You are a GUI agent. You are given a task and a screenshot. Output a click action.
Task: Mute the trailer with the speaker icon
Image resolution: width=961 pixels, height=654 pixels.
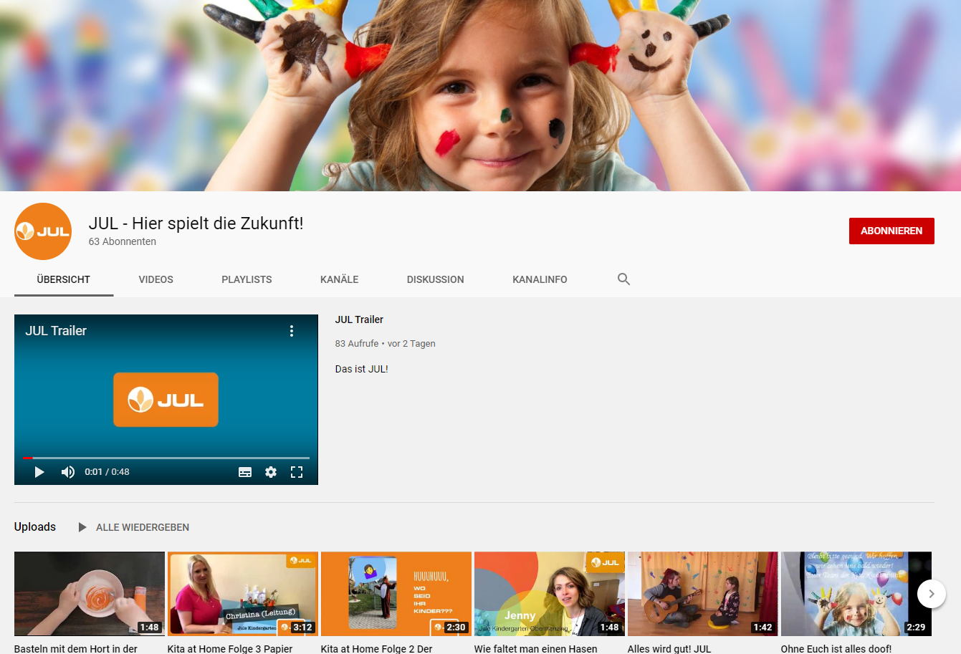click(x=68, y=472)
